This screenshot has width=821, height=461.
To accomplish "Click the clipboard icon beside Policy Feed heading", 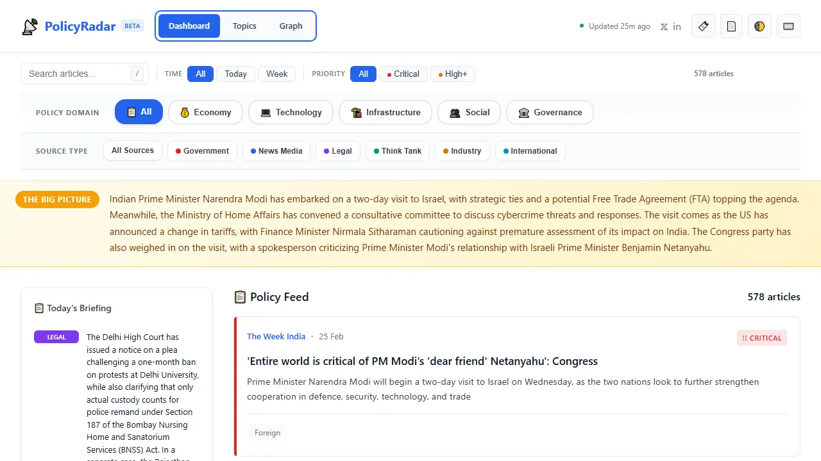I will [240, 296].
